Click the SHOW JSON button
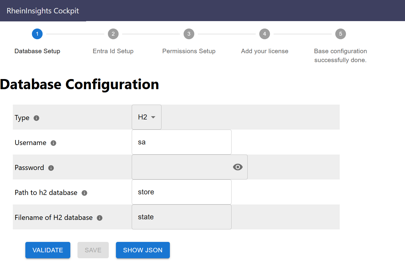 click(143, 250)
